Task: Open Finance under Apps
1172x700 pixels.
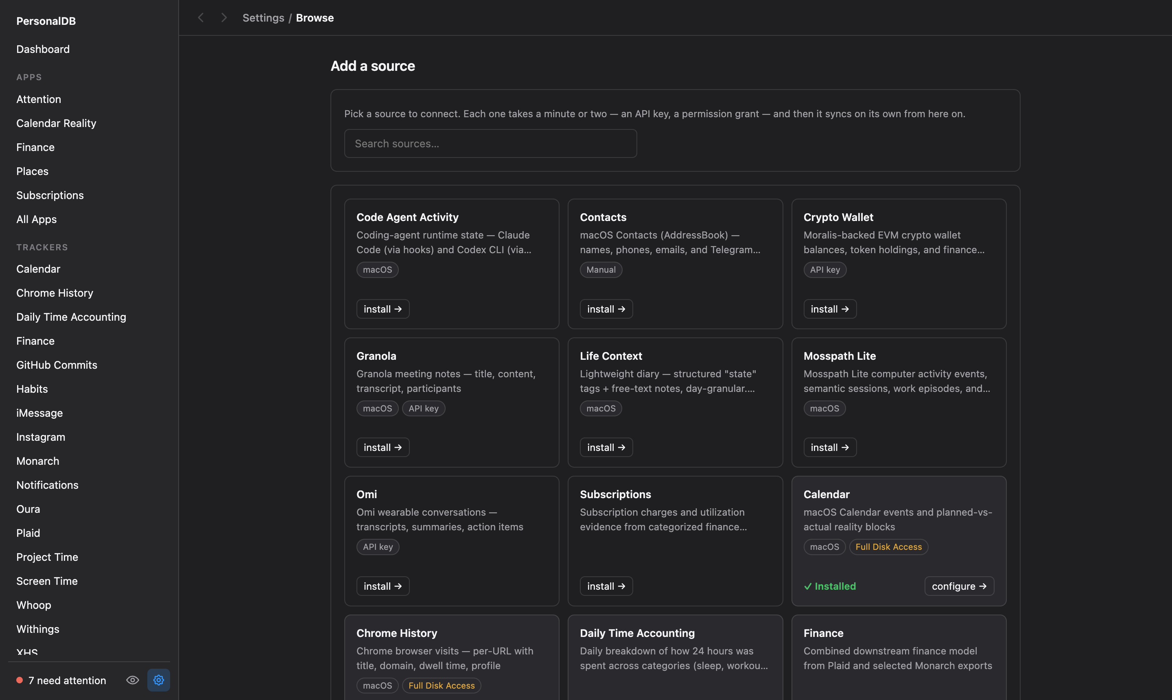Action: coord(35,147)
